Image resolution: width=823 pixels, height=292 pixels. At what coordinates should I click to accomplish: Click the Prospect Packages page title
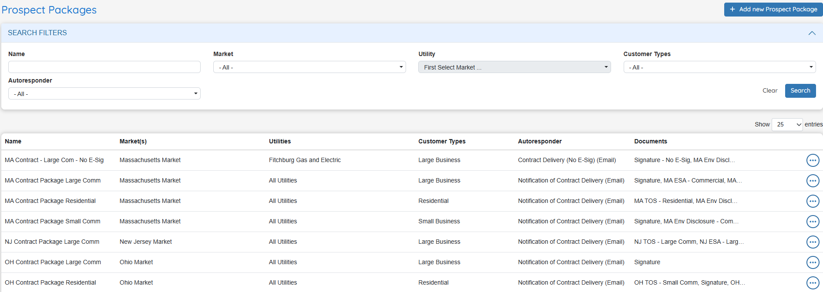(49, 10)
